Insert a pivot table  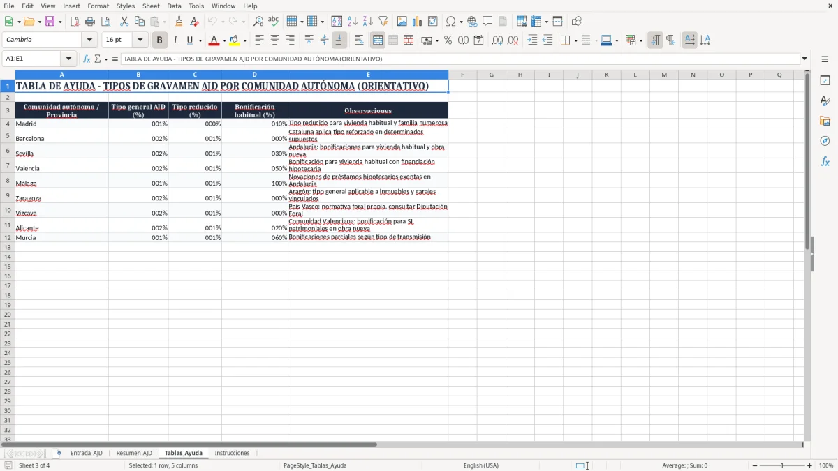(x=433, y=22)
